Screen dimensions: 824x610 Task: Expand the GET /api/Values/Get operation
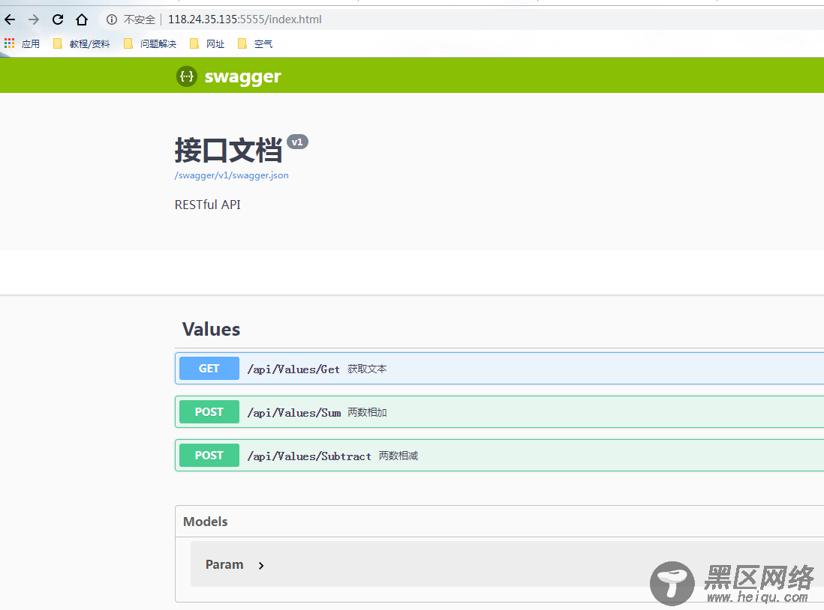pos(499,369)
